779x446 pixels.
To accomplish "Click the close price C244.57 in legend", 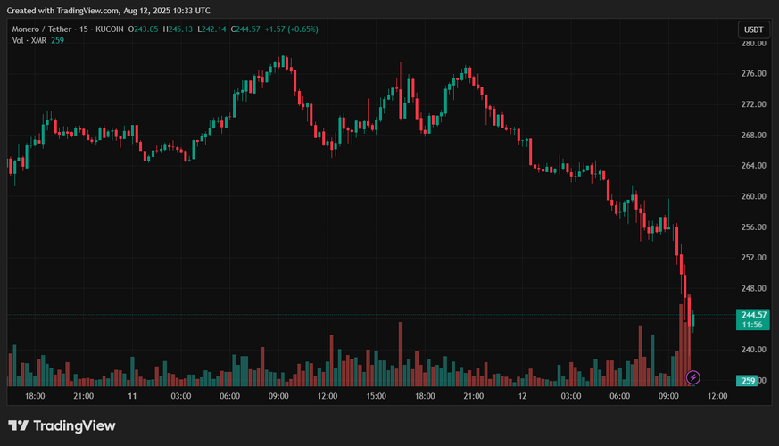I will [245, 29].
